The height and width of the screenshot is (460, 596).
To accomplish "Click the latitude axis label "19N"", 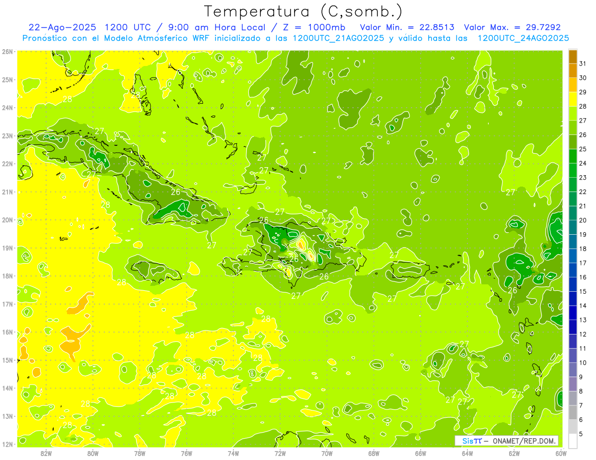I will click(7, 248).
